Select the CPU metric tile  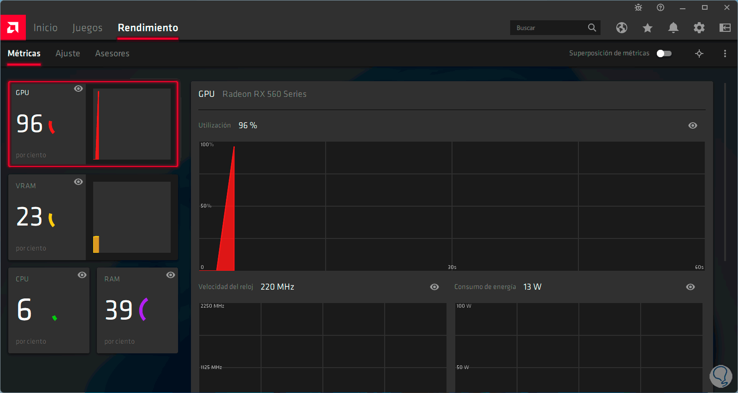(x=49, y=310)
